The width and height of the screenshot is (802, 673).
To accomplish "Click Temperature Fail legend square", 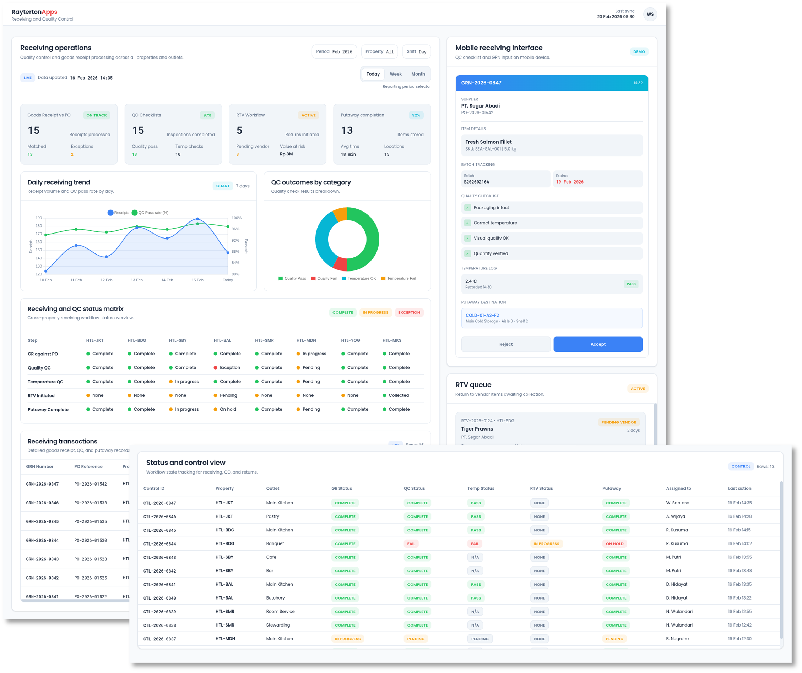I will [383, 278].
